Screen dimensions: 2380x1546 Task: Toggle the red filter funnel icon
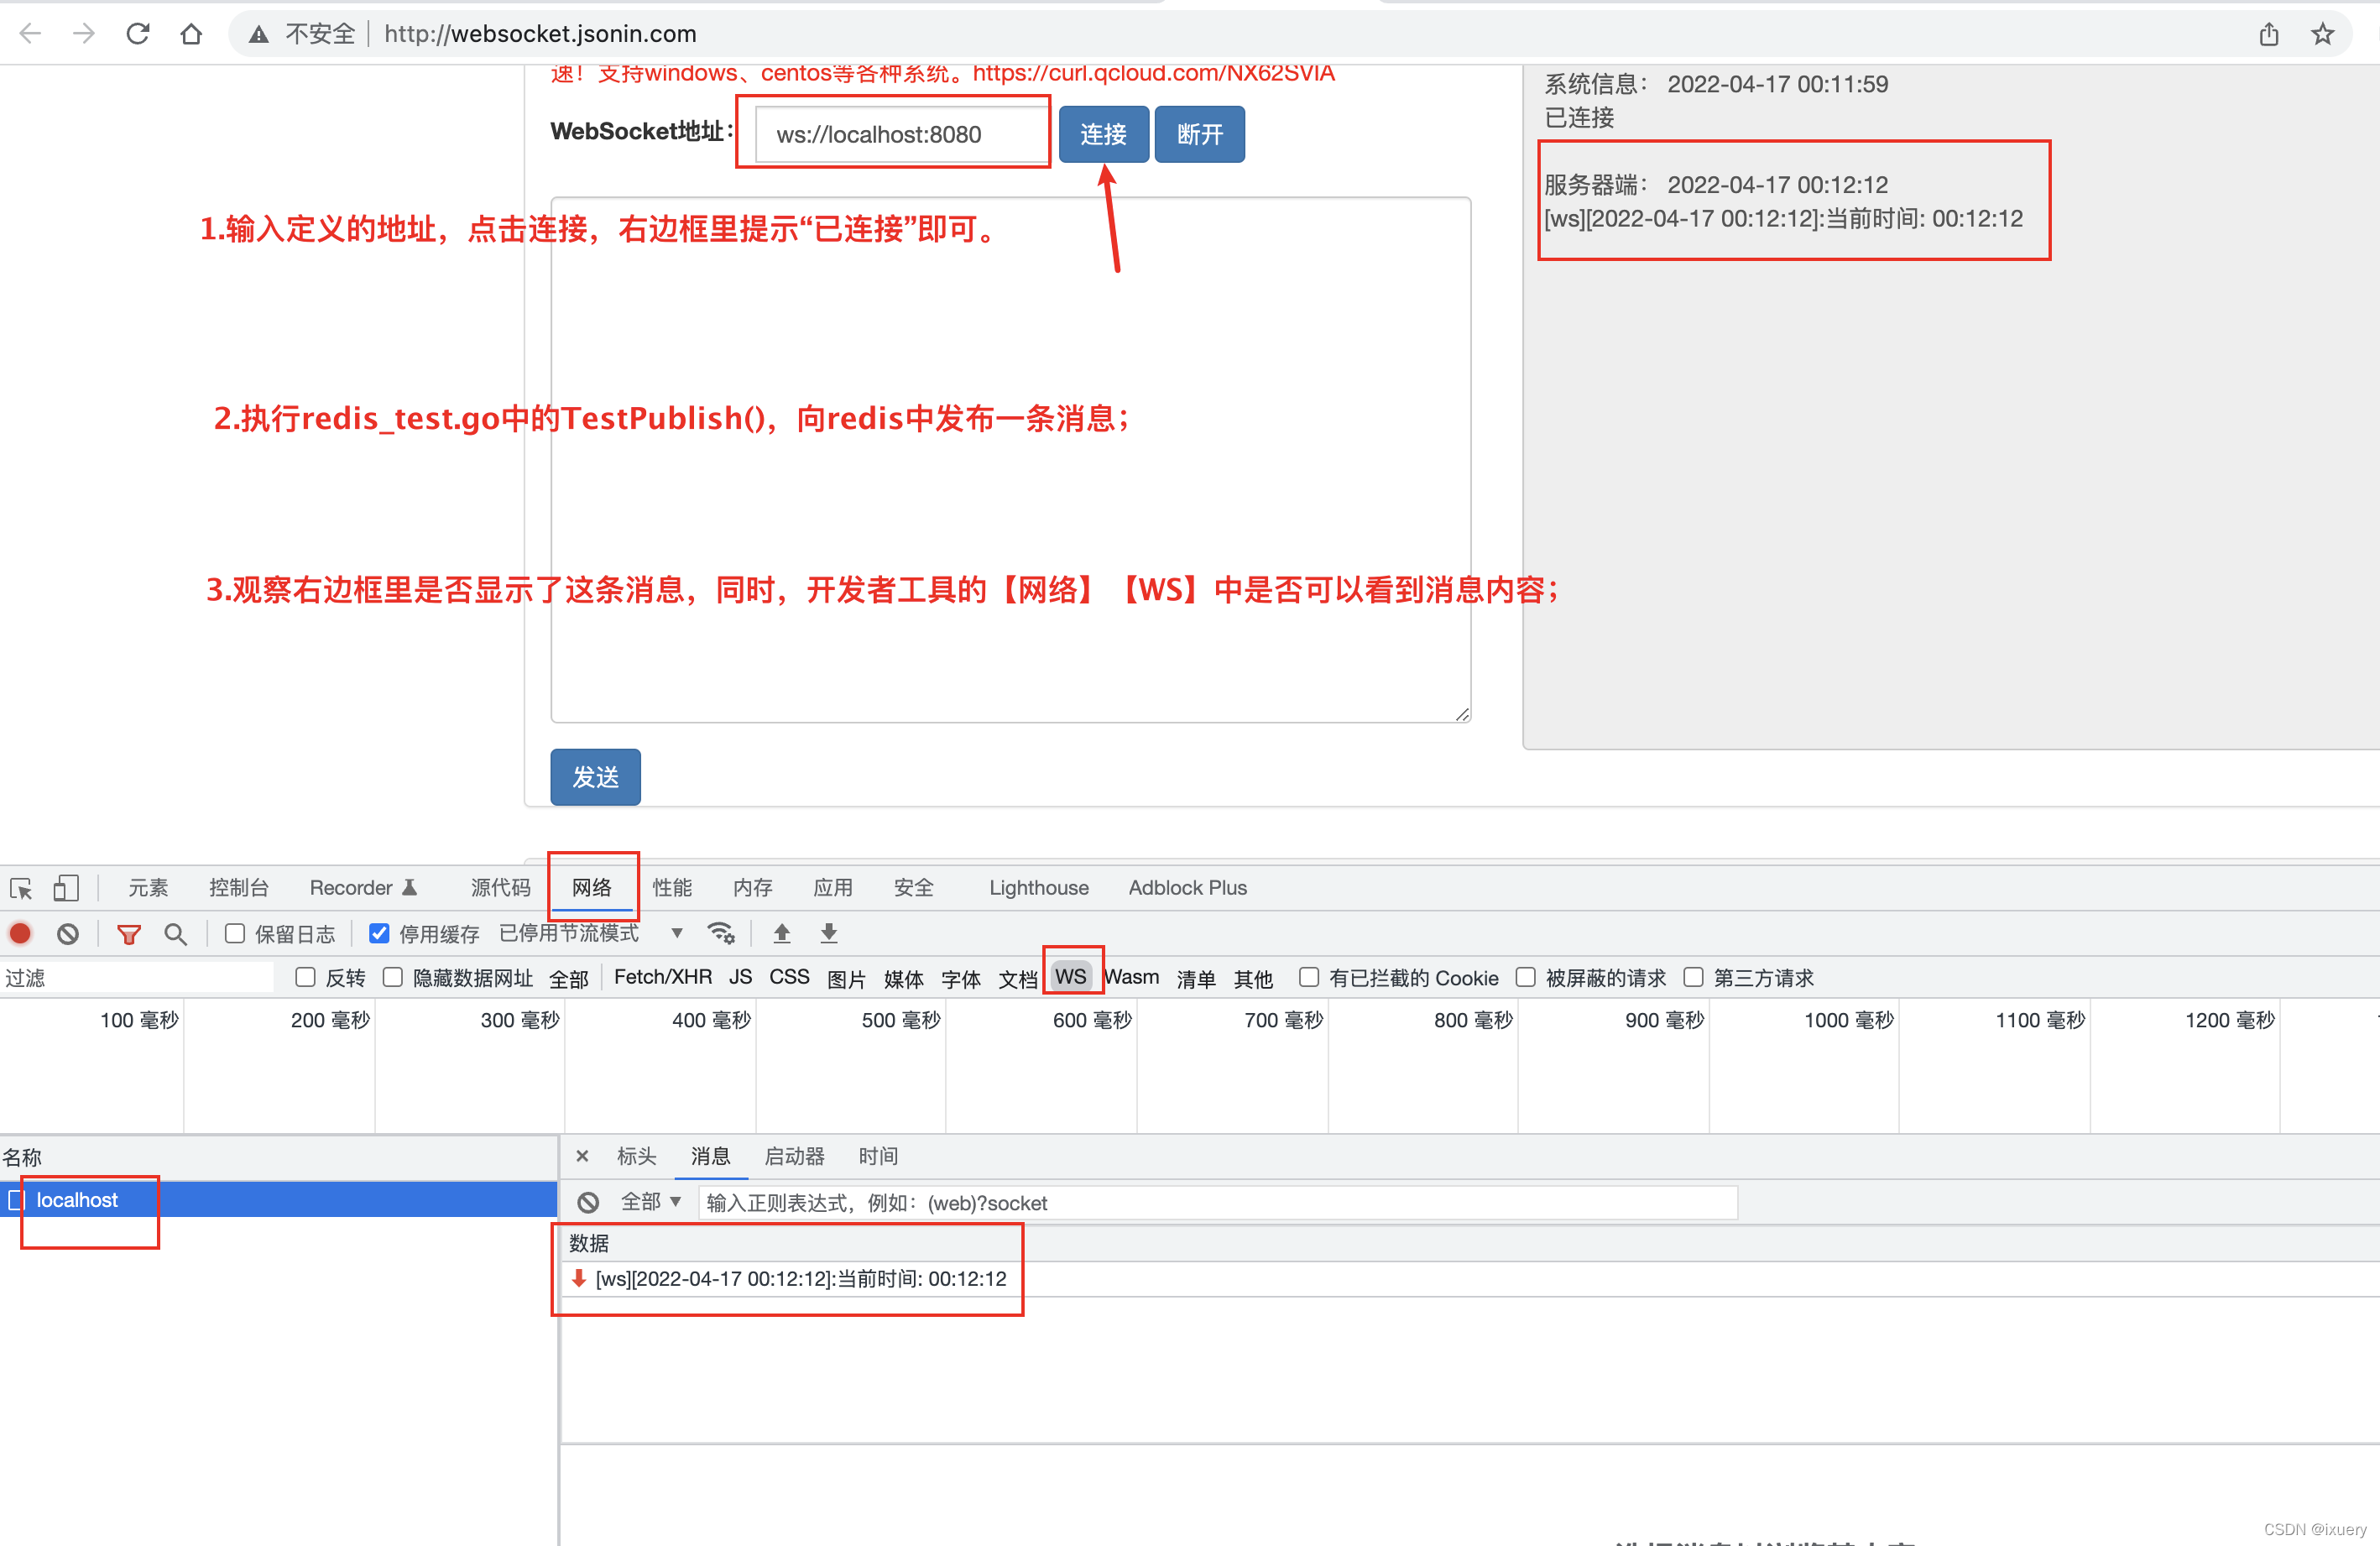coord(128,934)
